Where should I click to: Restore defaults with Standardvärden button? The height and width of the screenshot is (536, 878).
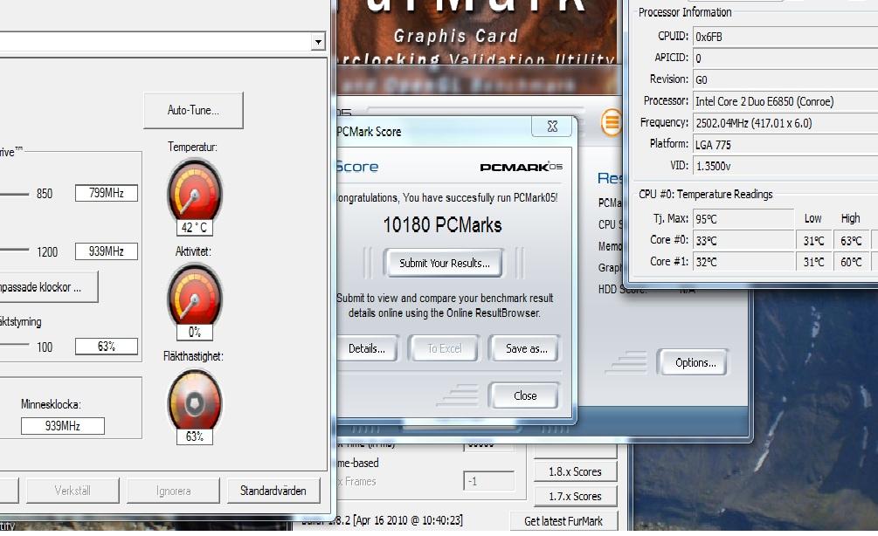273,491
